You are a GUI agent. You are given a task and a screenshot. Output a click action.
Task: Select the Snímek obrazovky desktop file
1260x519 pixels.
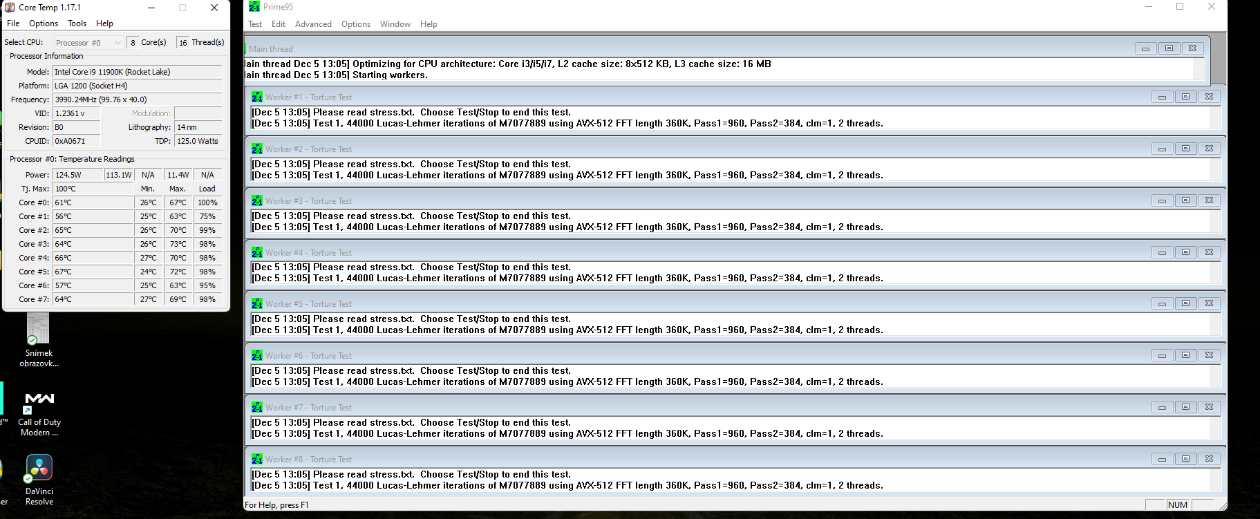coord(39,340)
